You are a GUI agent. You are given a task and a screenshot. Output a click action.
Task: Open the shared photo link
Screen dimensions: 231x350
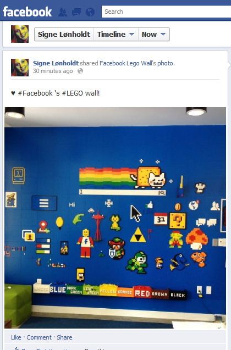(x=166, y=63)
